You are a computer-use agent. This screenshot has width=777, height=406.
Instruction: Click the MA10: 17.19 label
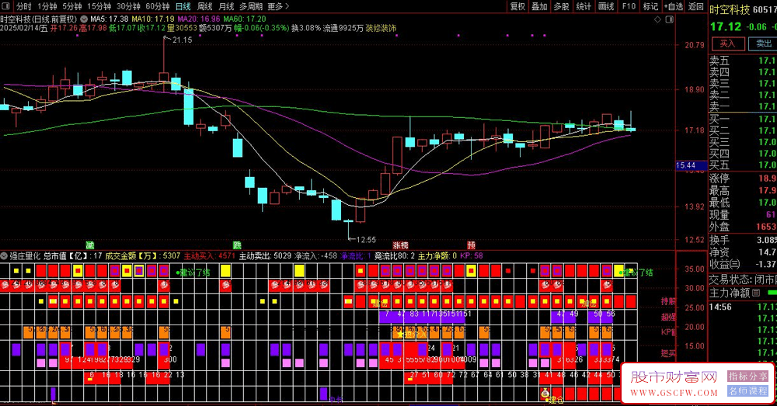click(x=152, y=19)
